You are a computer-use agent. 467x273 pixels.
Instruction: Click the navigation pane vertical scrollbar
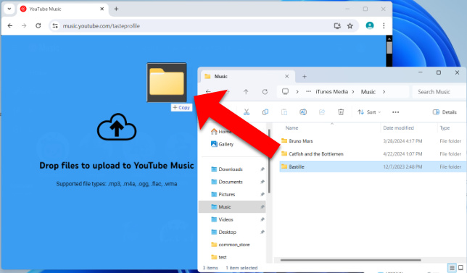tap(269, 161)
